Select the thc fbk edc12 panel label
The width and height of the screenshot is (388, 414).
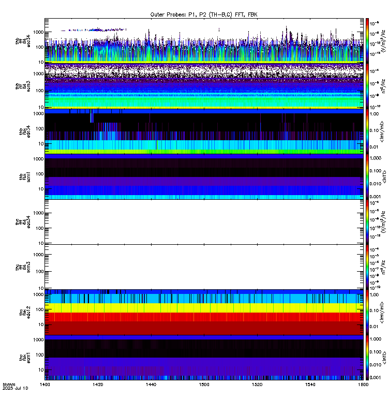[x=24, y=313]
